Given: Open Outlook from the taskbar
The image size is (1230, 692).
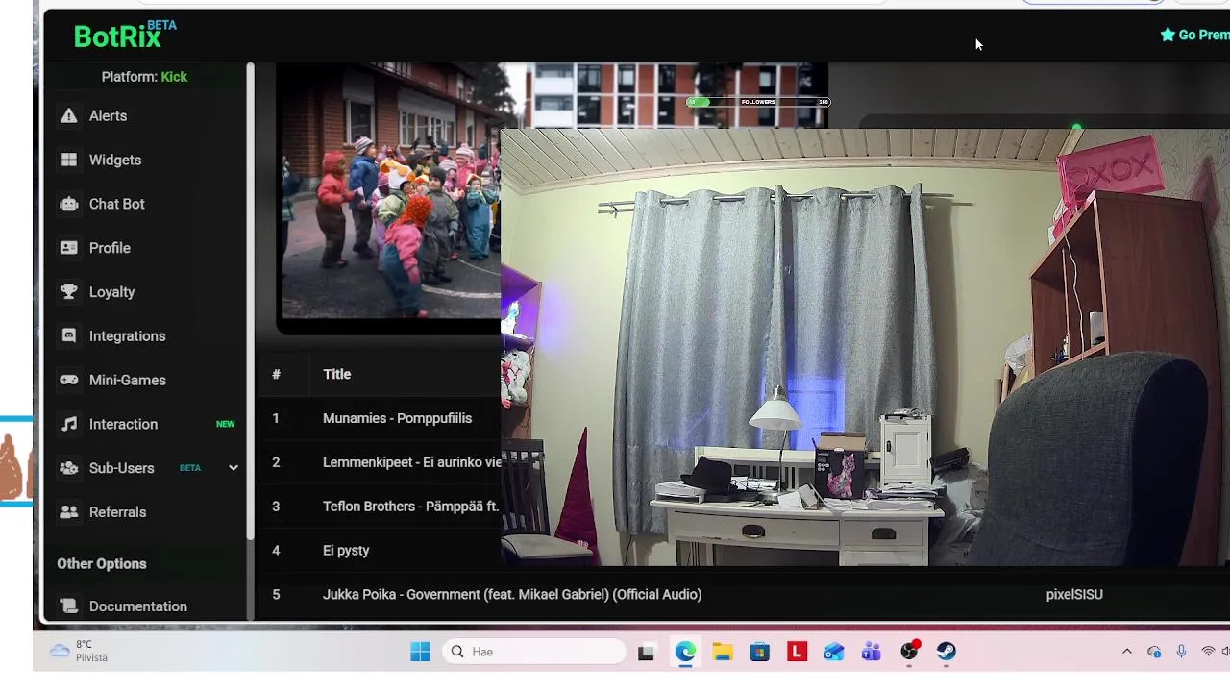Looking at the screenshot, I should pyautogui.click(x=834, y=652).
